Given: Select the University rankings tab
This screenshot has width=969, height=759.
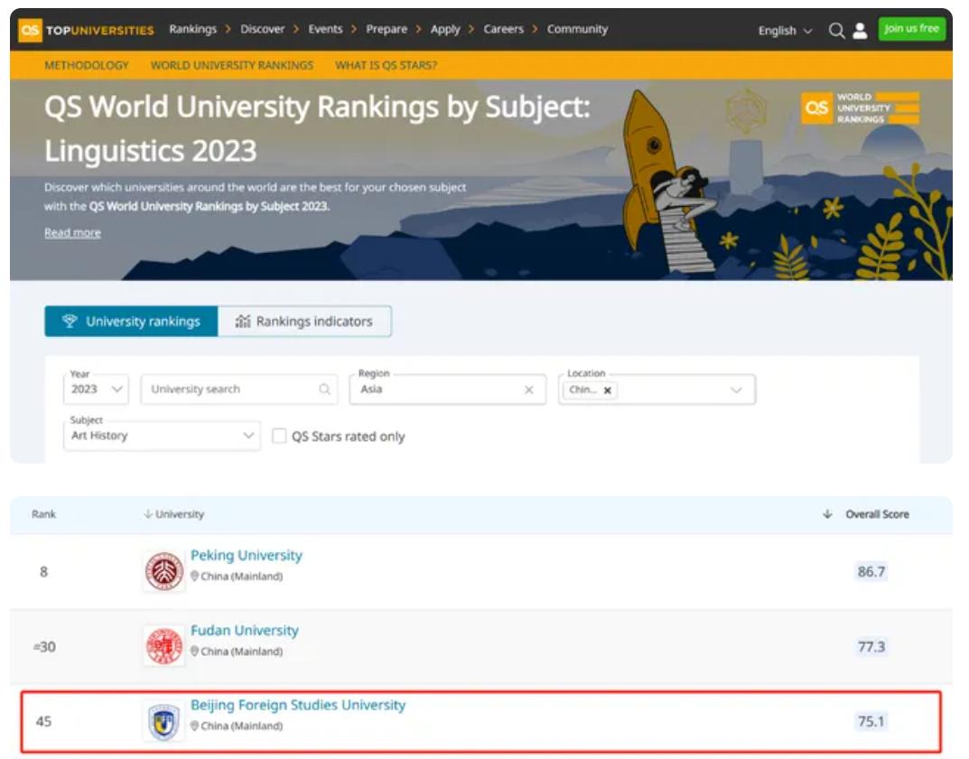Looking at the screenshot, I should point(131,322).
